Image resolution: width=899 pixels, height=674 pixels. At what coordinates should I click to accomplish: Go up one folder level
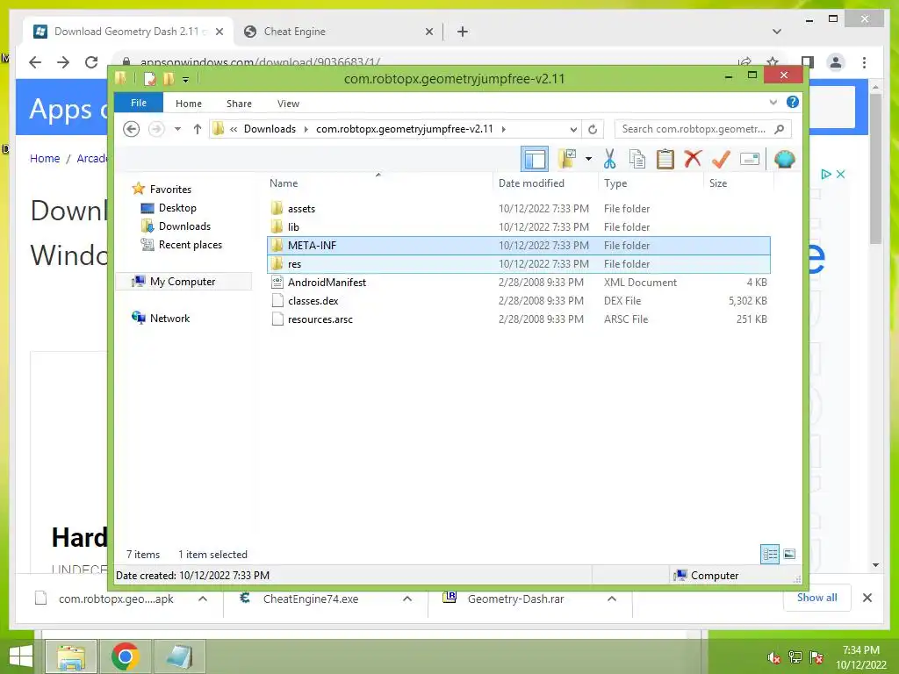[x=198, y=129]
